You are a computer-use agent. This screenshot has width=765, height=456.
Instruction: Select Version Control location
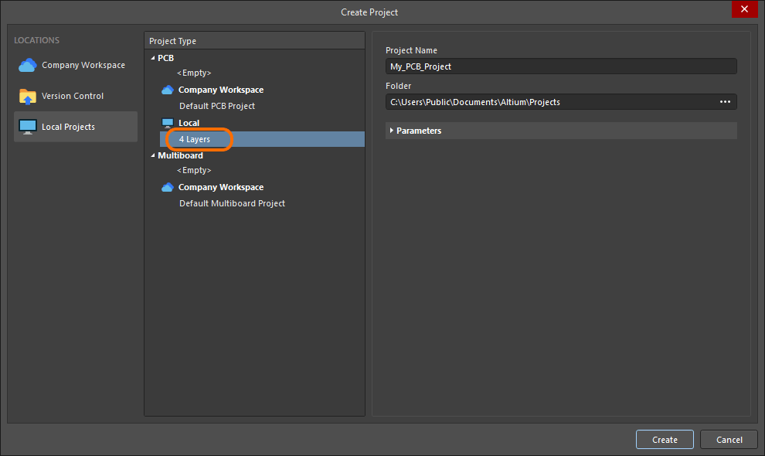(x=76, y=96)
